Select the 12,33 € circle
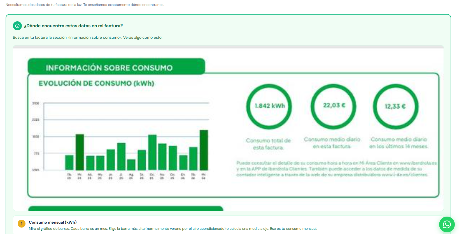 [x=396, y=106]
